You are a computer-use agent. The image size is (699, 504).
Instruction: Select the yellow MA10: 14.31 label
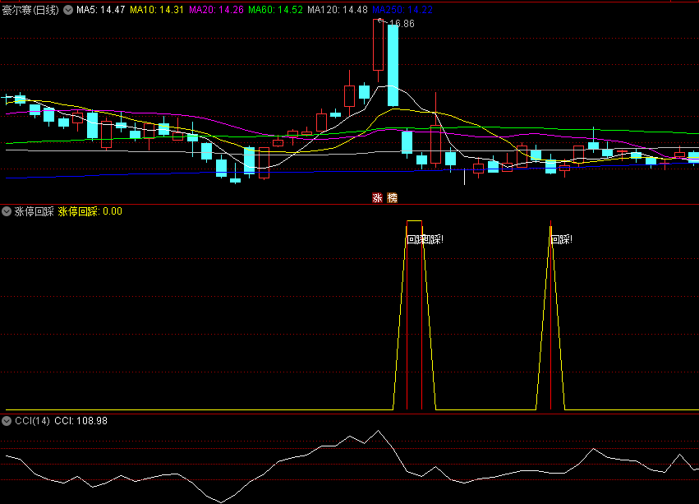coord(157,10)
